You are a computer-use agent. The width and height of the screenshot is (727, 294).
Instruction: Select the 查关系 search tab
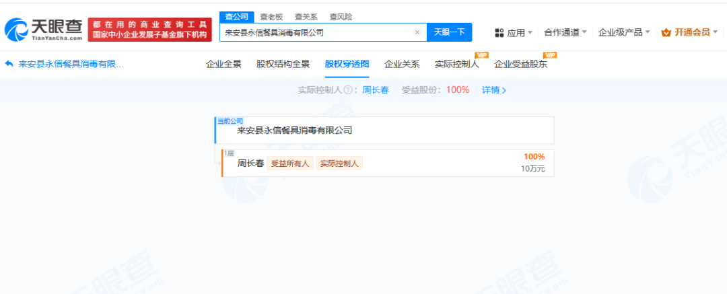click(x=306, y=17)
